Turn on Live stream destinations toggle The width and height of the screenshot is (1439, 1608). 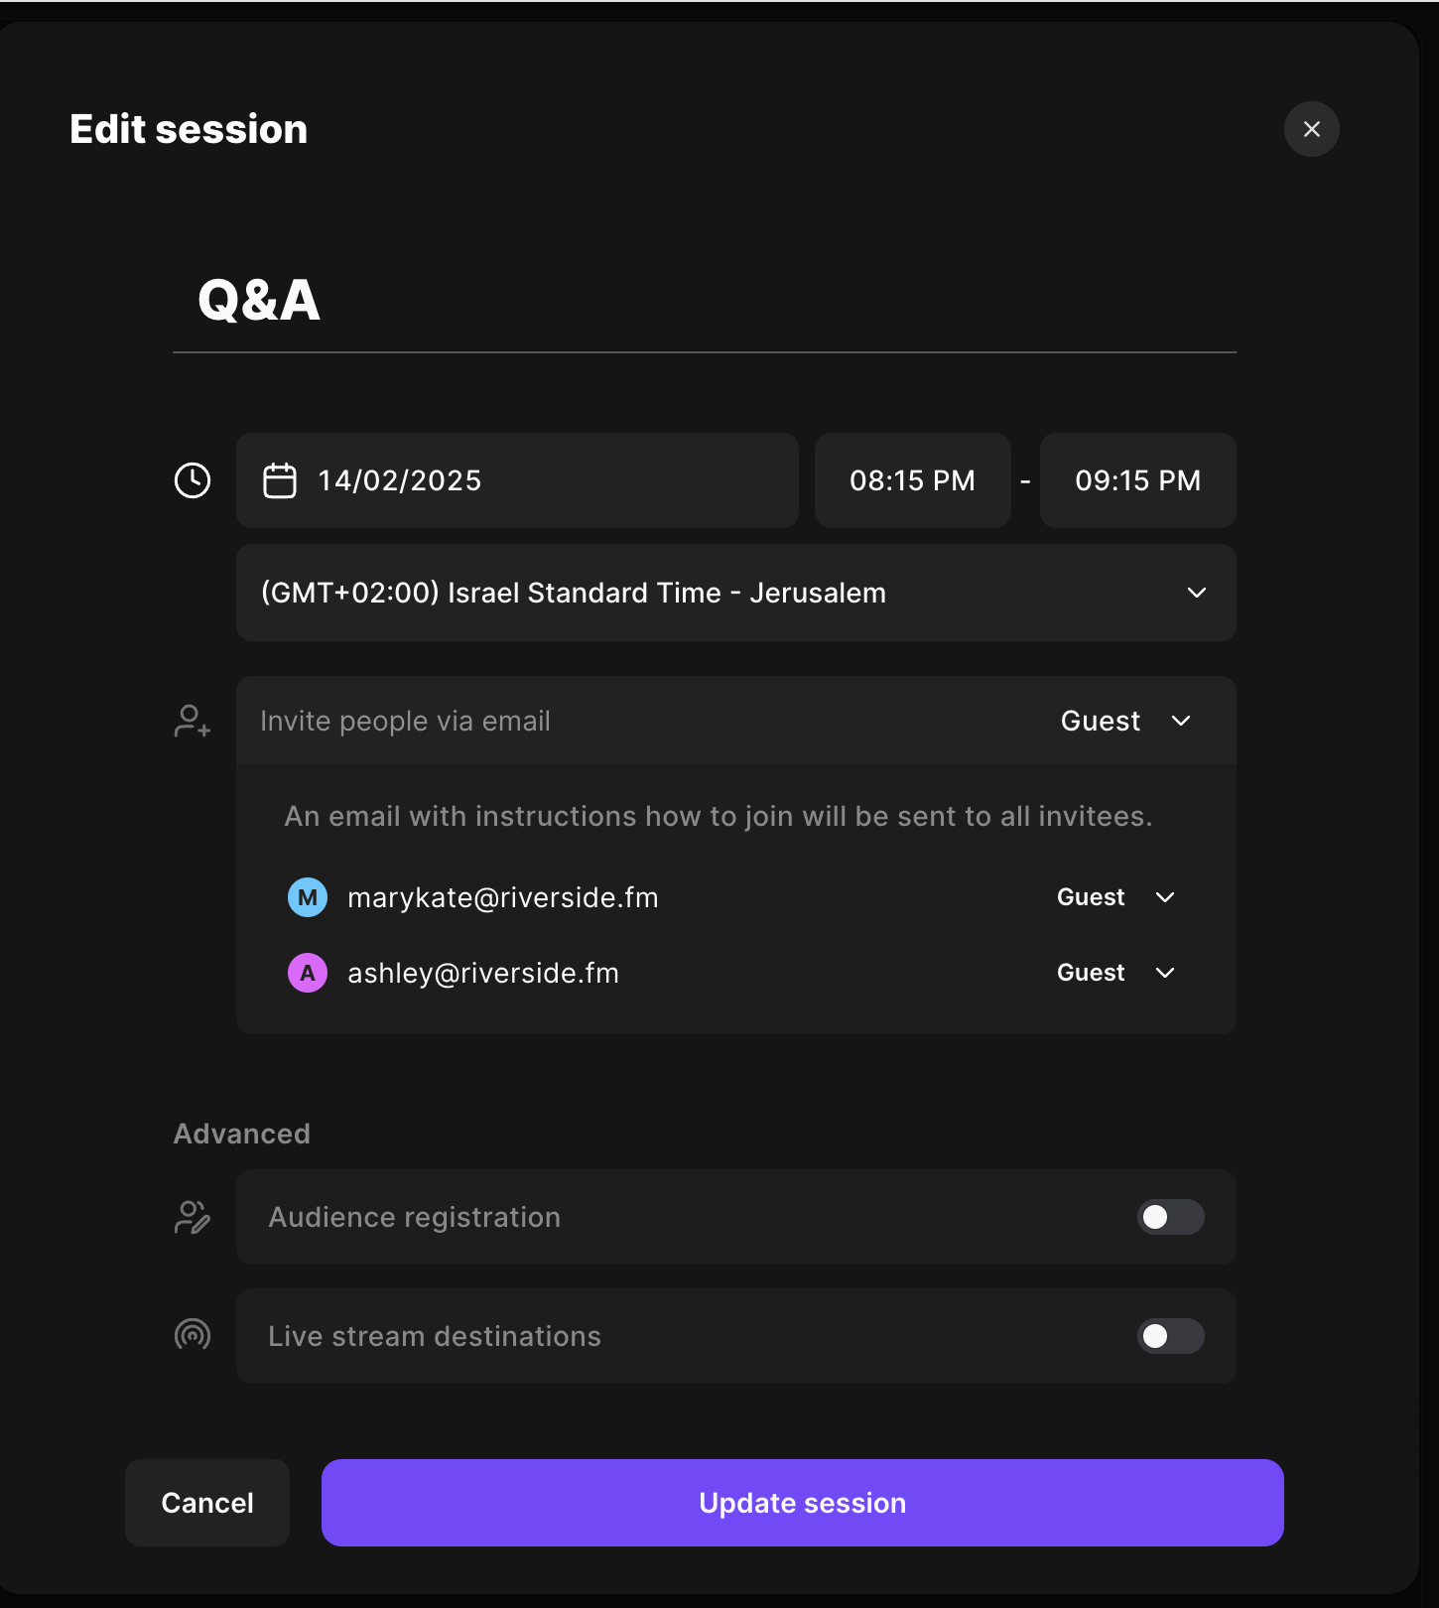[1170, 1336]
